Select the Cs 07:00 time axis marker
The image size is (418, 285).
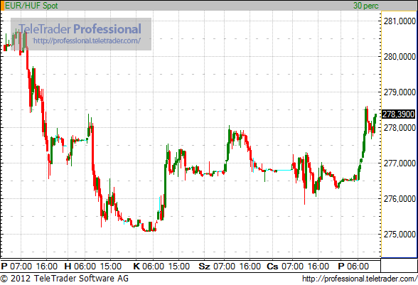click(x=285, y=266)
